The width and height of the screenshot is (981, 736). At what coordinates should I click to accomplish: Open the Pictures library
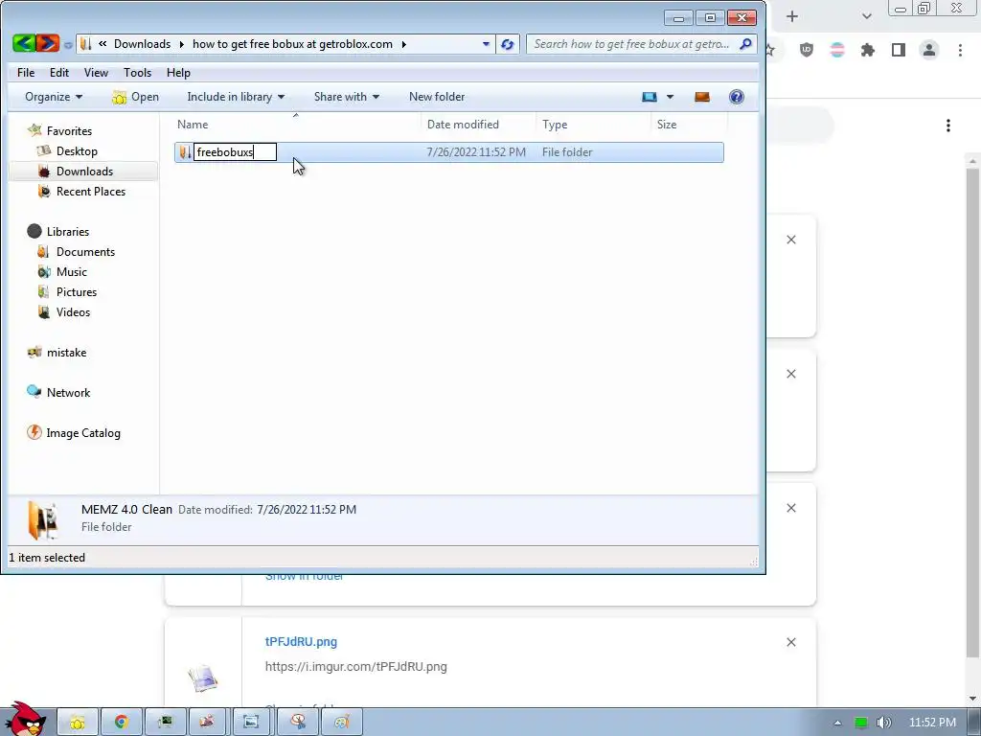click(x=68, y=291)
